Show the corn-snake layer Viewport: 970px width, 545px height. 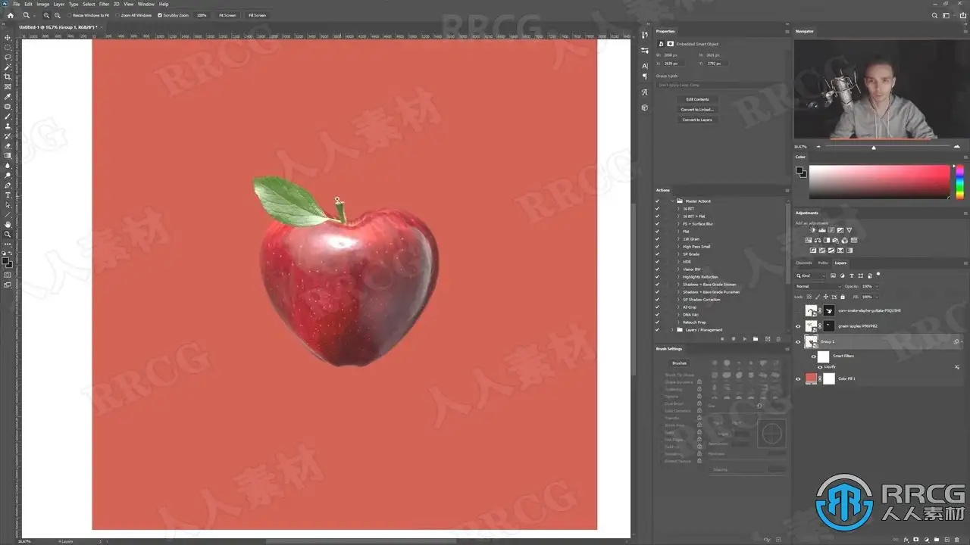798,310
